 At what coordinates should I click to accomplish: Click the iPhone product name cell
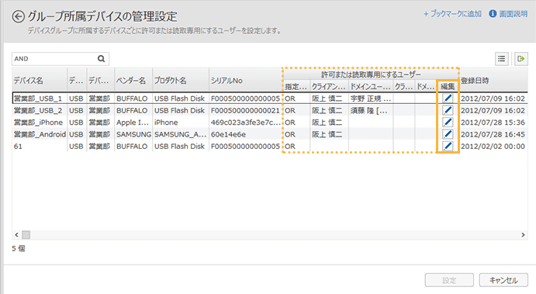(181, 123)
